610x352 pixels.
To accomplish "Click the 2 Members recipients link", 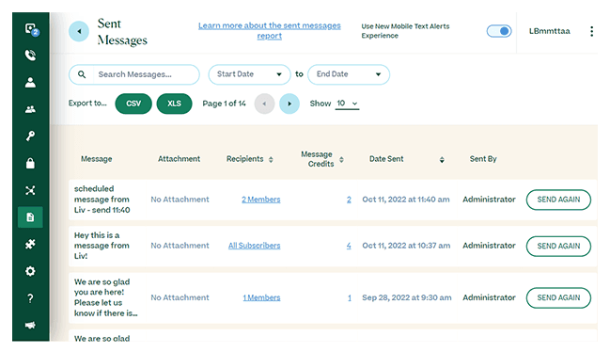I will pyautogui.click(x=261, y=200).
